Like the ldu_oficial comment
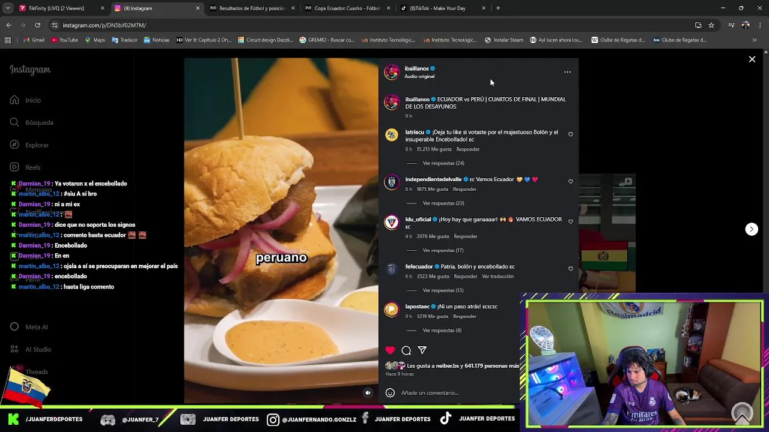Image resolution: width=769 pixels, height=432 pixels. click(571, 221)
